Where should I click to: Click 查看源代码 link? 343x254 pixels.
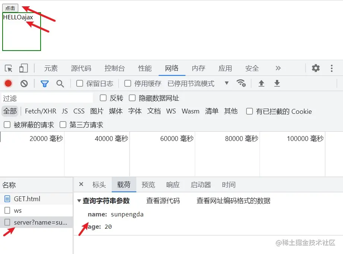(x=163, y=201)
